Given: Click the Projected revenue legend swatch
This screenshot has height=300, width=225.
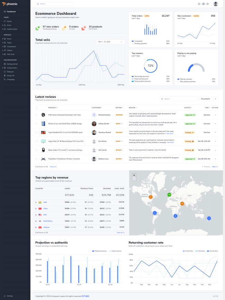Looking at the screenshot, I should click(93, 251).
